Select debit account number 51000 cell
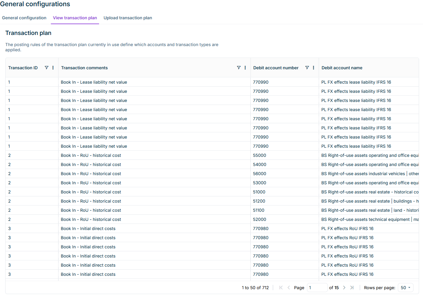The width and height of the screenshot is (423, 298). (285, 192)
